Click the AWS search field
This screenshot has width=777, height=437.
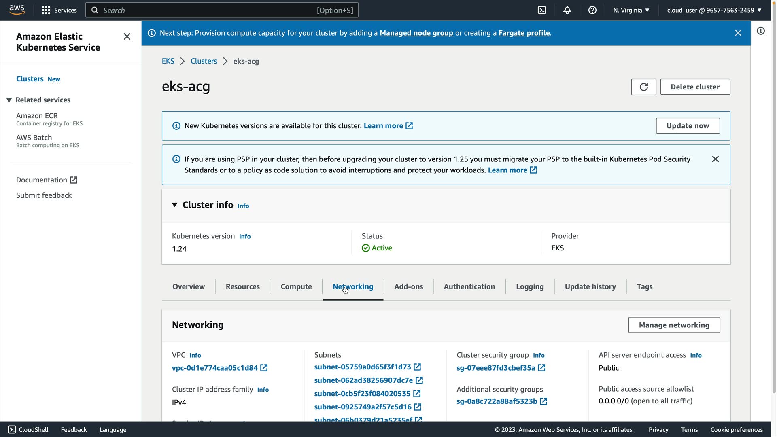pos(221,10)
